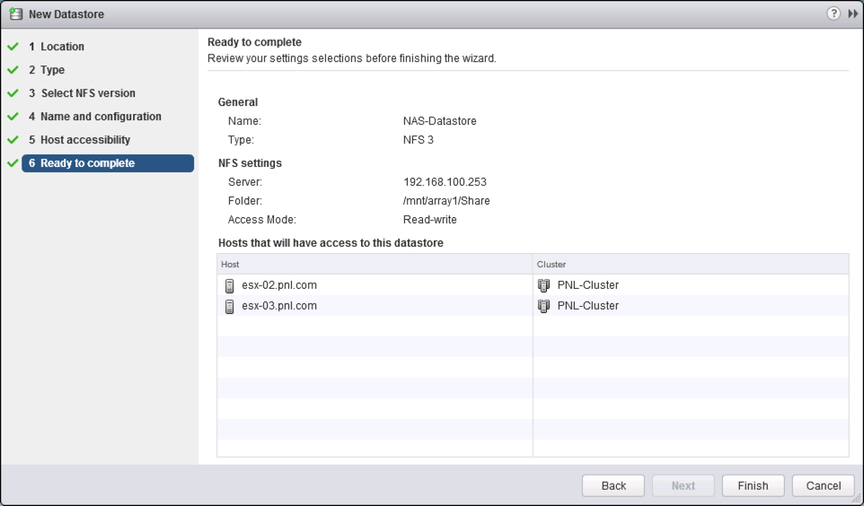Click the double-arrow collapse icon in title bar
This screenshot has width=864, height=506.
coord(853,13)
